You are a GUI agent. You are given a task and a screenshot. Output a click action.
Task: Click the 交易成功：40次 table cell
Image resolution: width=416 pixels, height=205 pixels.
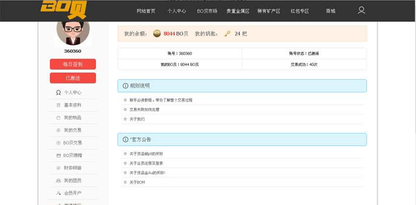pos(304,64)
